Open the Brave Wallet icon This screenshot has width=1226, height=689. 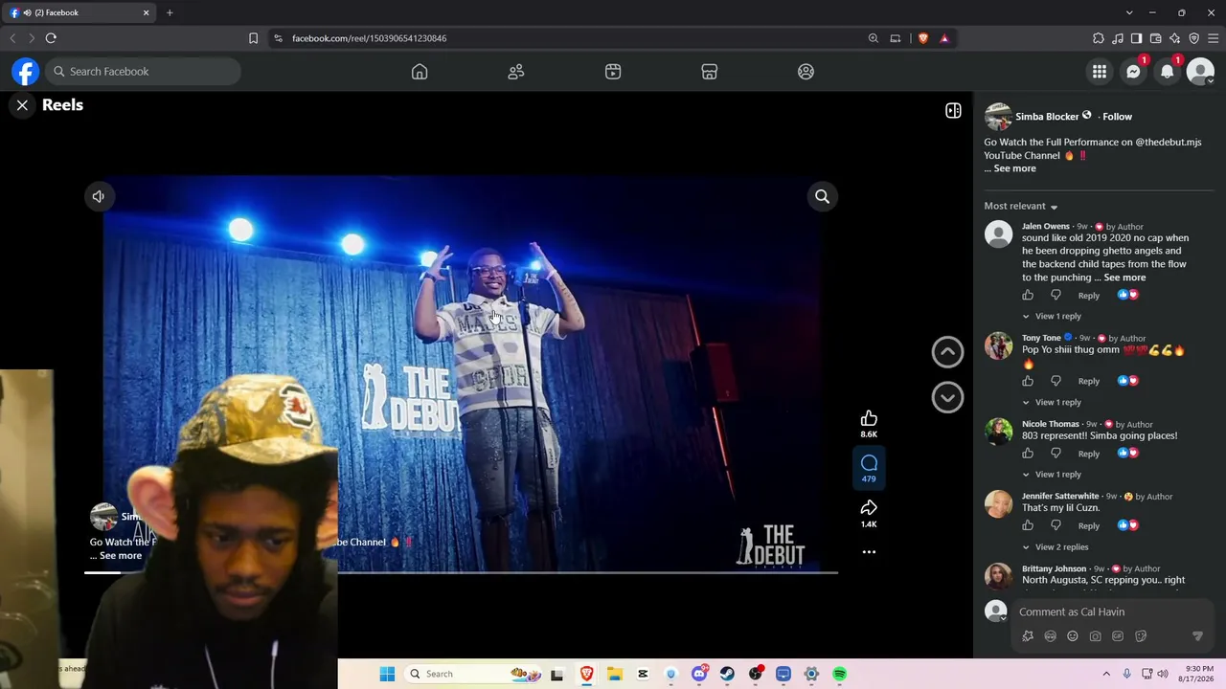point(1155,38)
